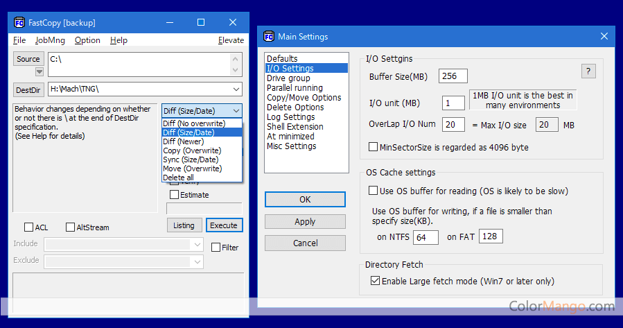Select Drive group in settings list

click(x=306, y=78)
